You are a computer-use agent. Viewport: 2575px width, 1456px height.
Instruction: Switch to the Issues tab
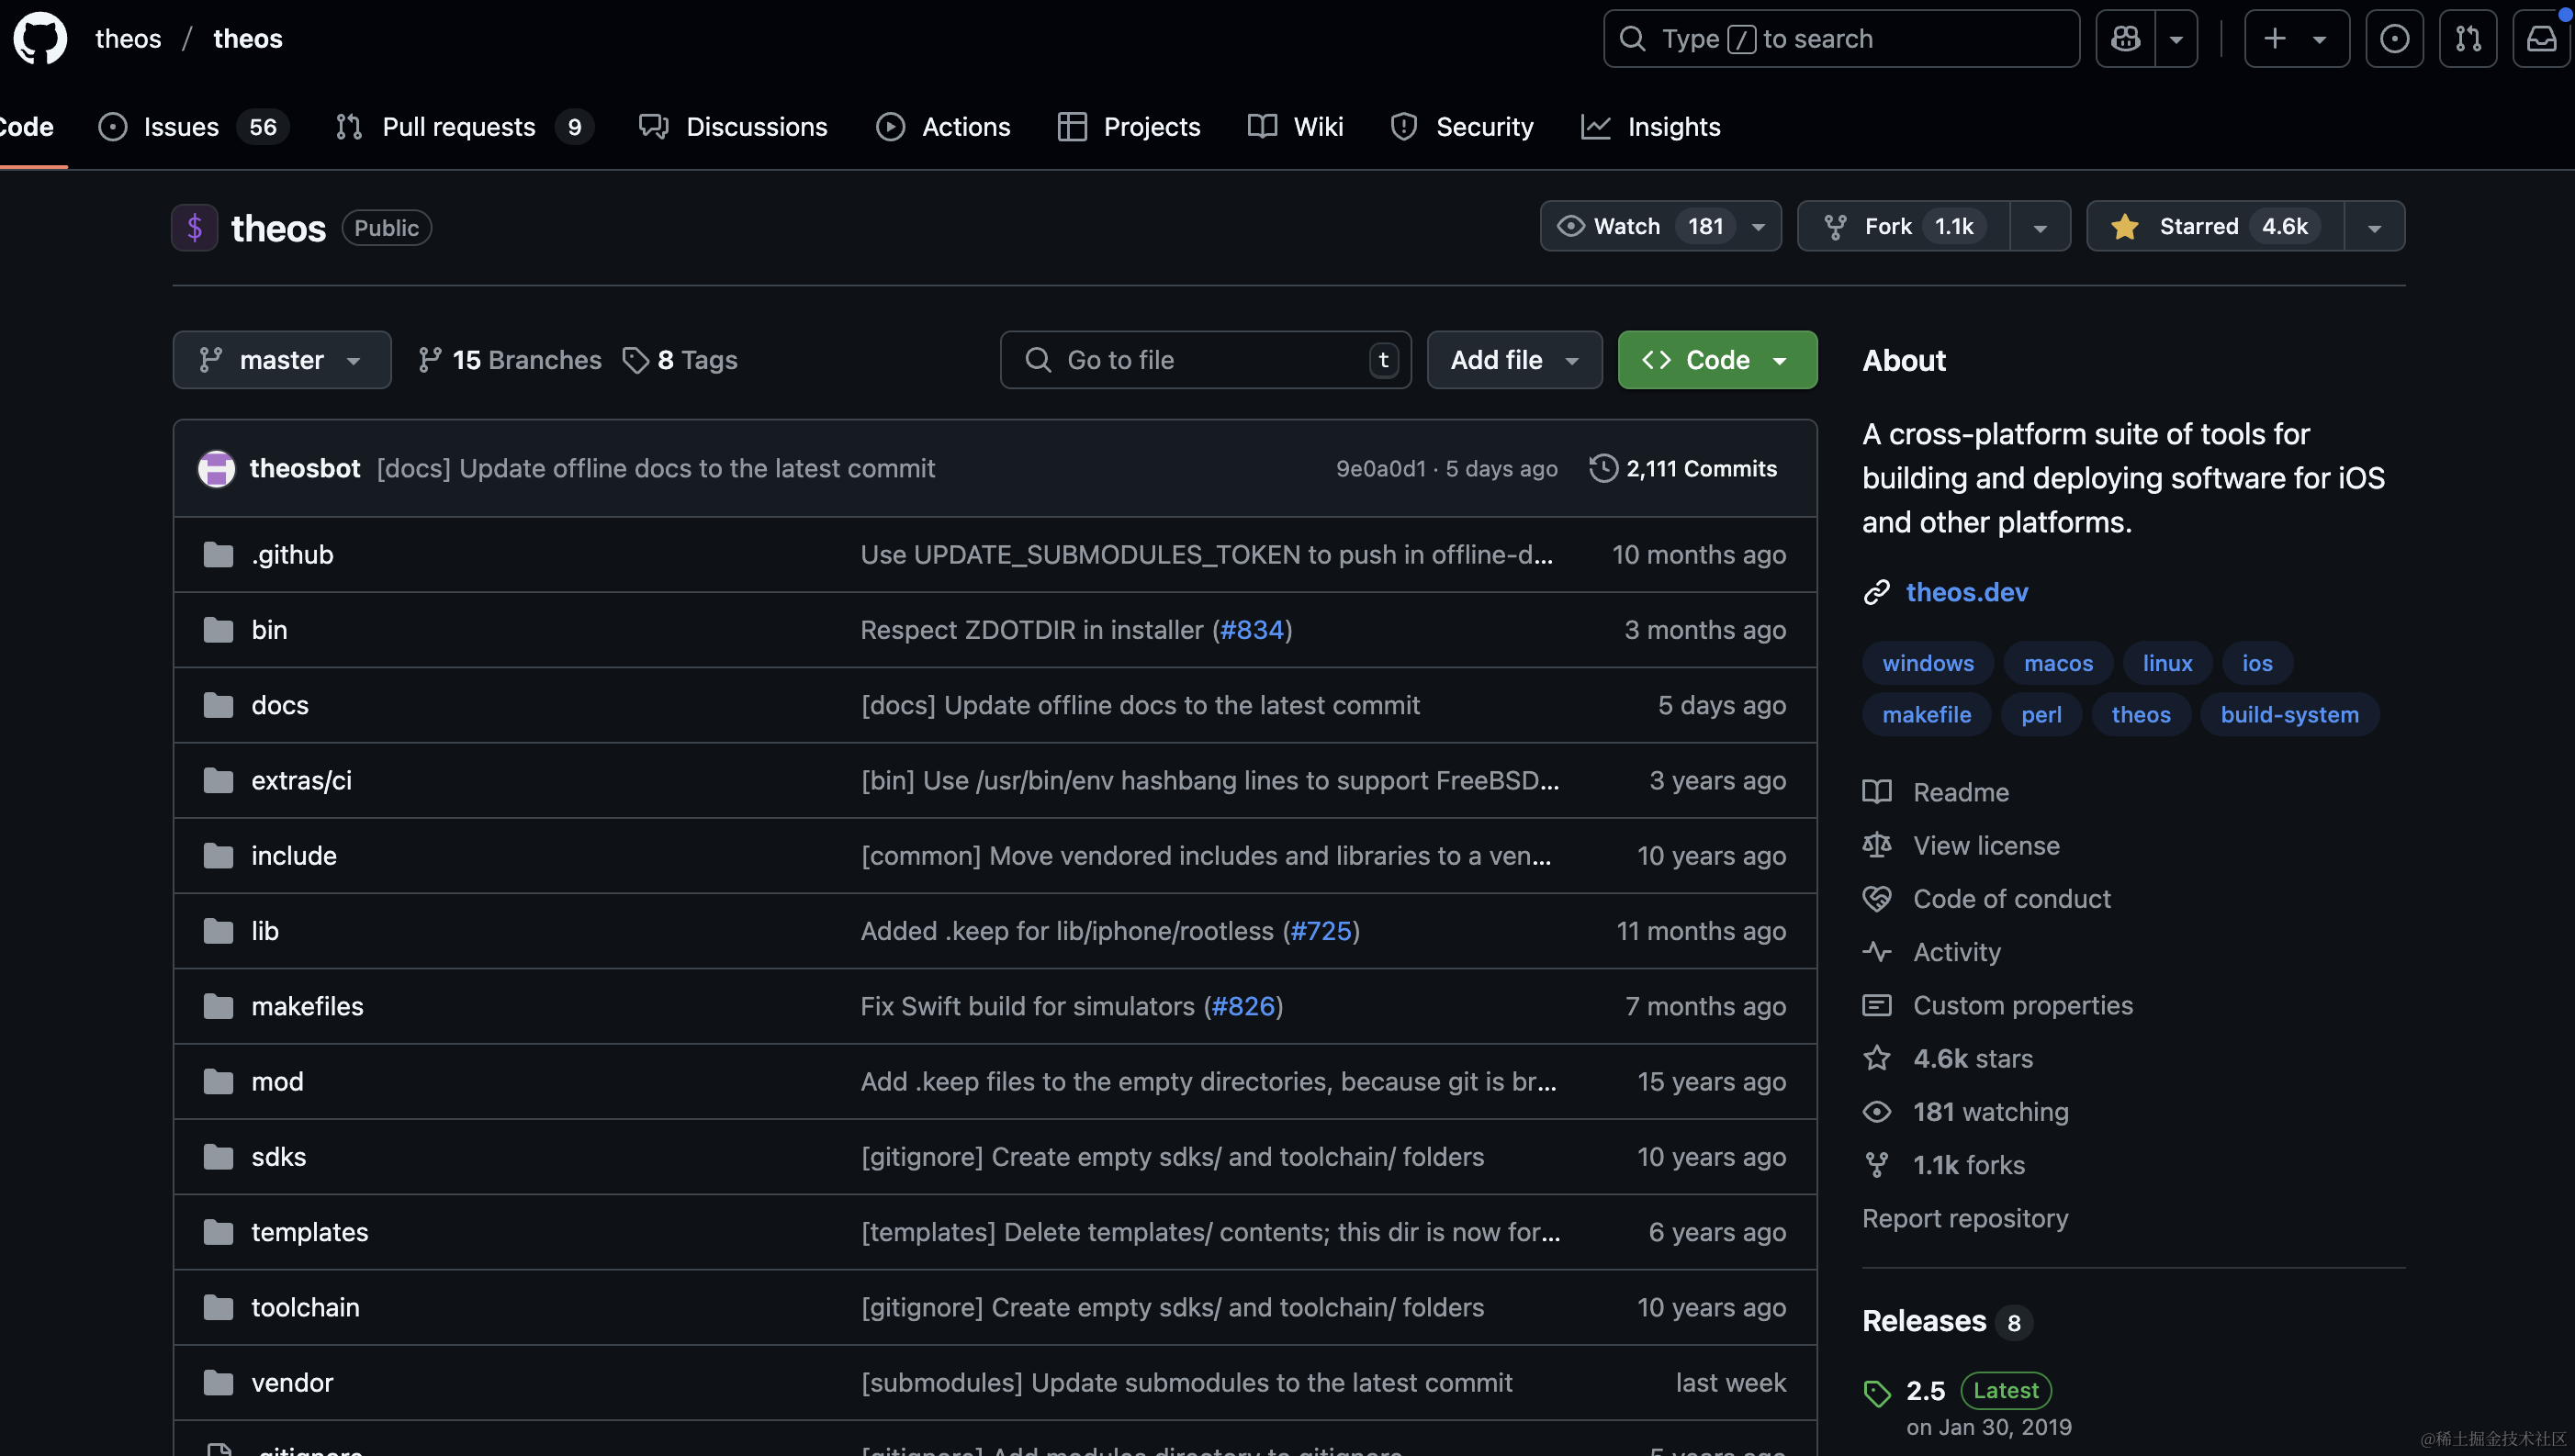(x=180, y=127)
